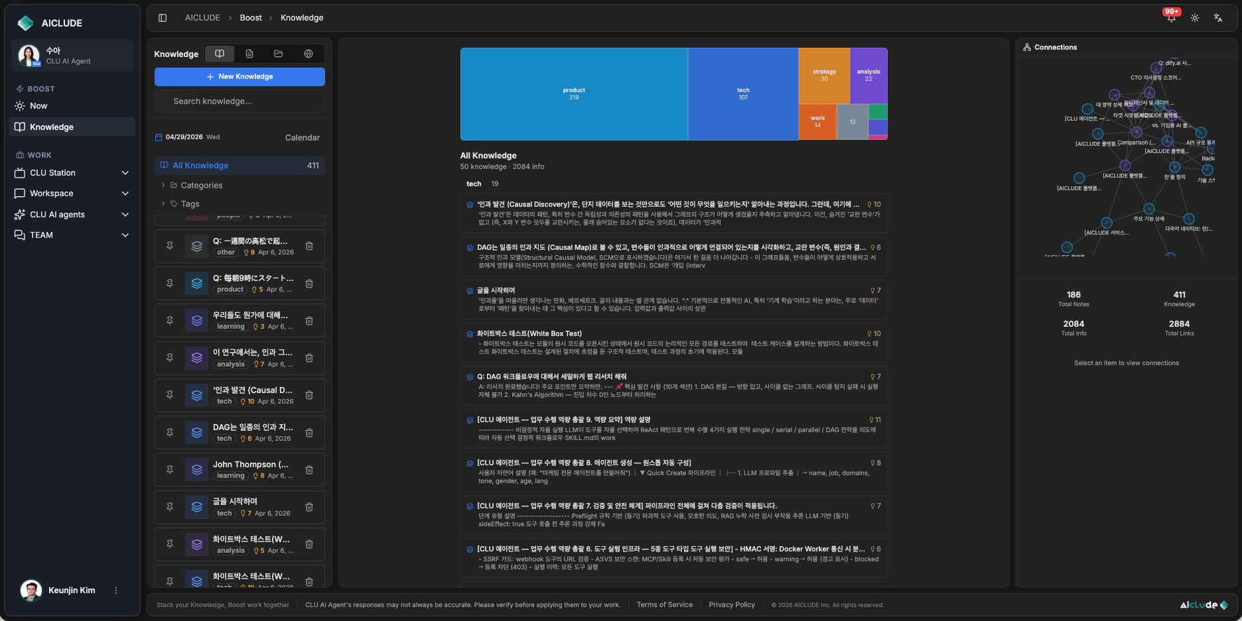Image resolution: width=1242 pixels, height=621 pixels.
Task: Expand the Workspace menu
Action: click(x=72, y=194)
